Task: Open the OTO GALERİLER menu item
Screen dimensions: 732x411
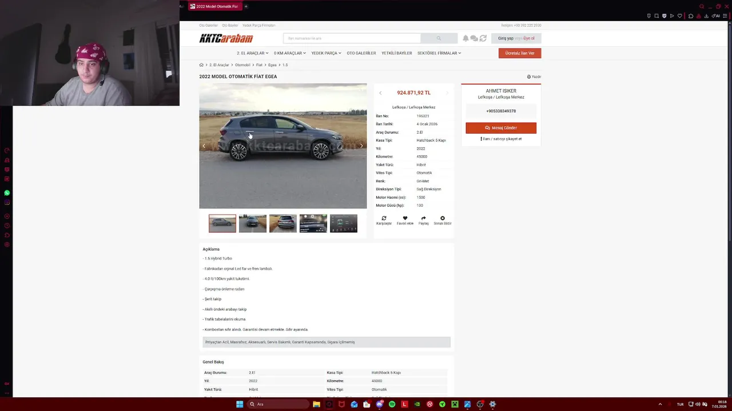Action: tap(361, 53)
